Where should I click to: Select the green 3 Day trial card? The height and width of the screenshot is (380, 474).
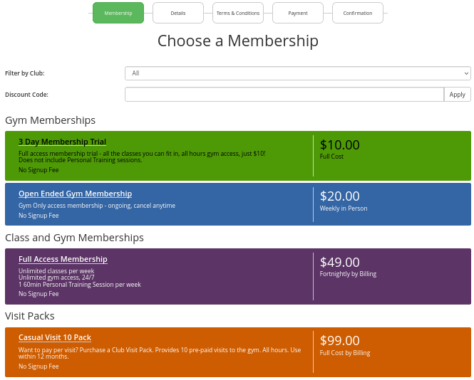238,156
